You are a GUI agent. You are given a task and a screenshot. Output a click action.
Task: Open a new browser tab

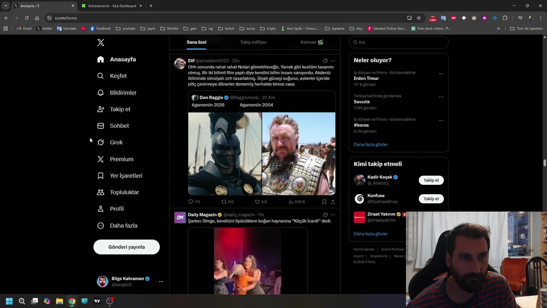151,6
